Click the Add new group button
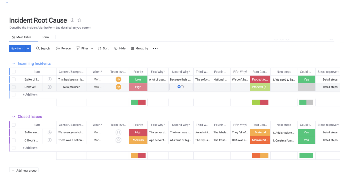Screen dimensions: 344x188 [24, 170]
